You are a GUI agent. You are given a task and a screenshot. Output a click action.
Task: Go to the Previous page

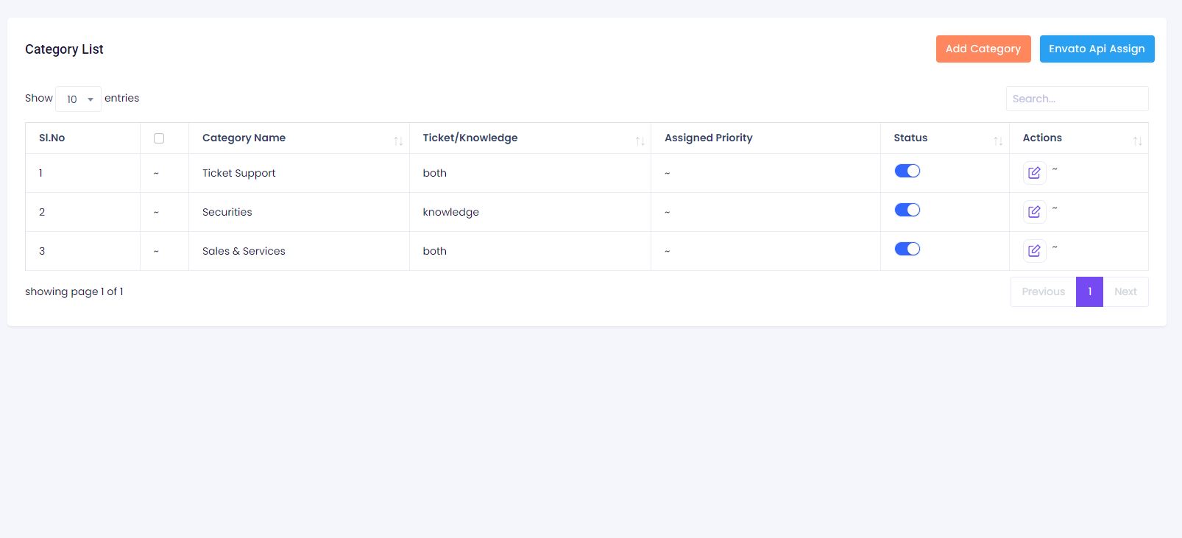point(1043,292)
